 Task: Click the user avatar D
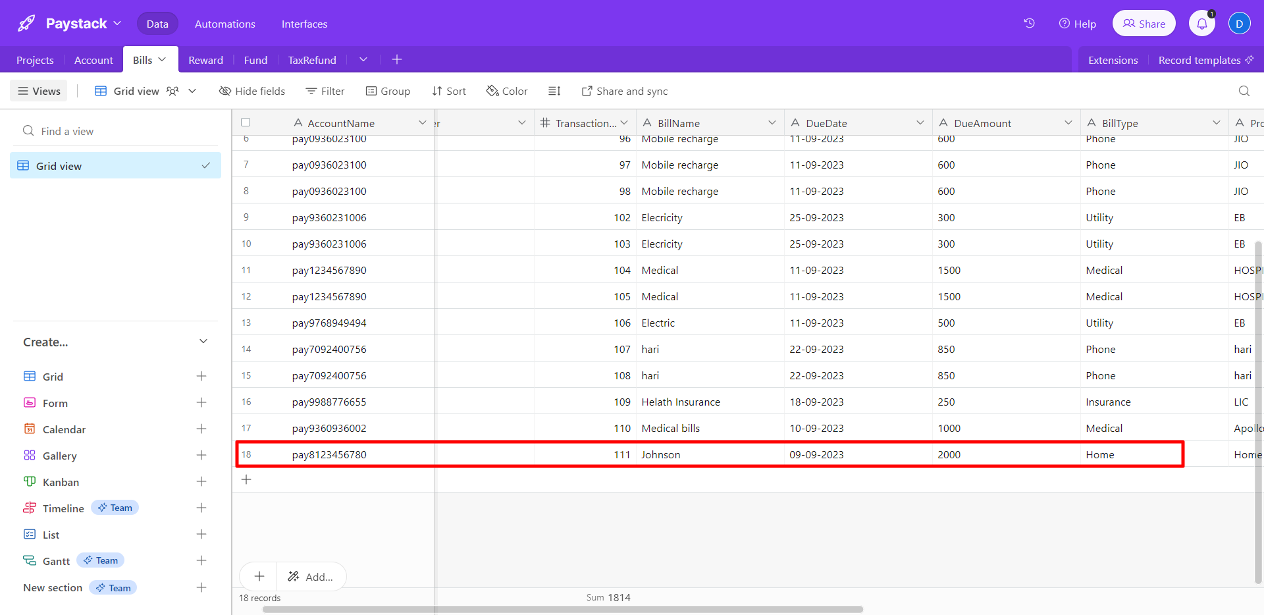1239,24
